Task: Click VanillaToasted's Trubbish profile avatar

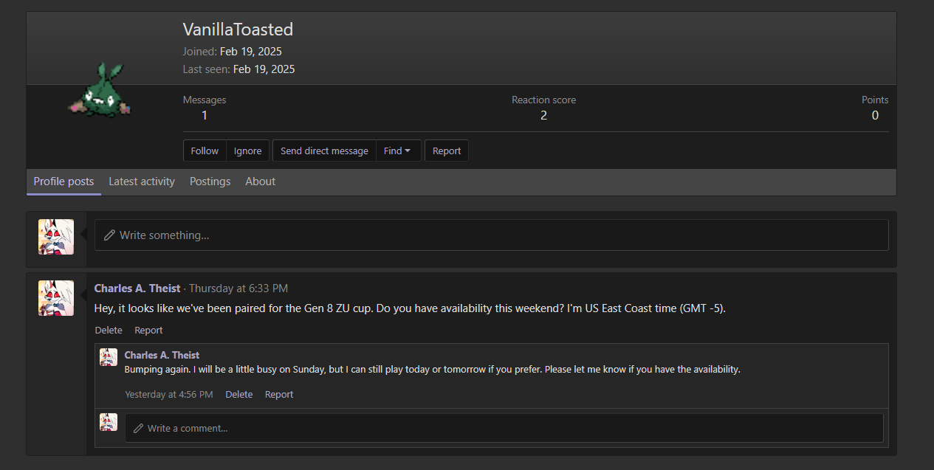Action: (100, 91)
